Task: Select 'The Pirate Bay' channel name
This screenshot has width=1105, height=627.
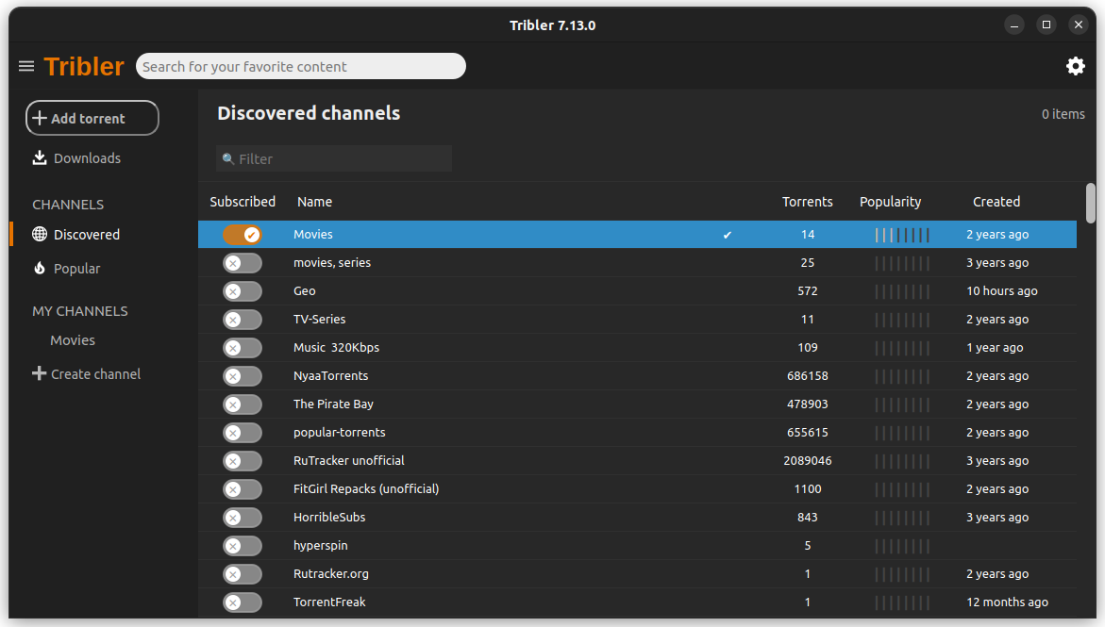Action: click(333, 404)
